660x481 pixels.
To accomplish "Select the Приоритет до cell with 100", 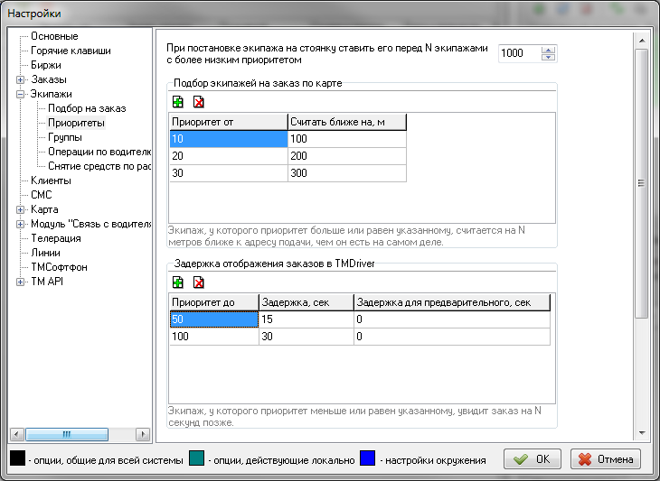I will [x=214, y=337].
